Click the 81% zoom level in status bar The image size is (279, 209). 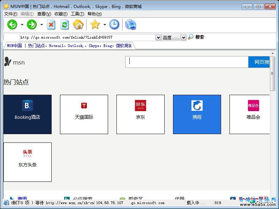218,203
